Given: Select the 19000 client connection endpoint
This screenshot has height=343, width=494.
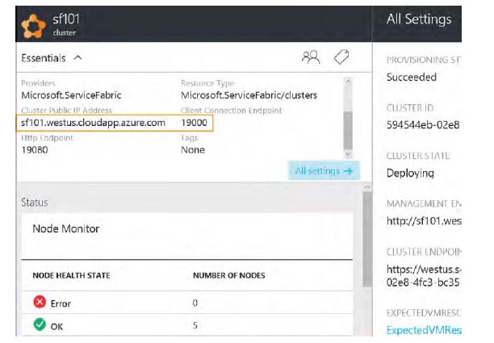Looking at the screenshot, I should [194, 123].
